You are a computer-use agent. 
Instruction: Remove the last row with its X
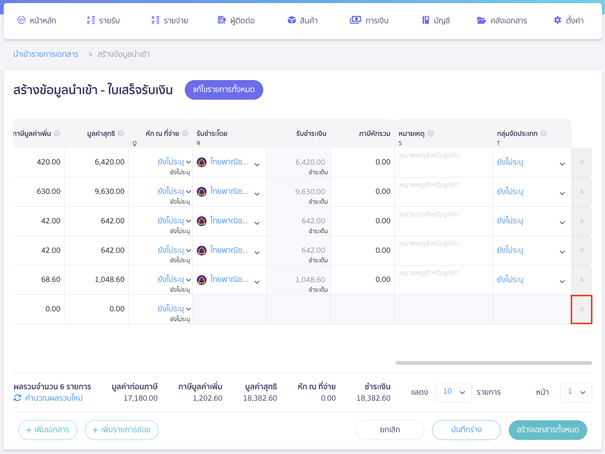581,309
